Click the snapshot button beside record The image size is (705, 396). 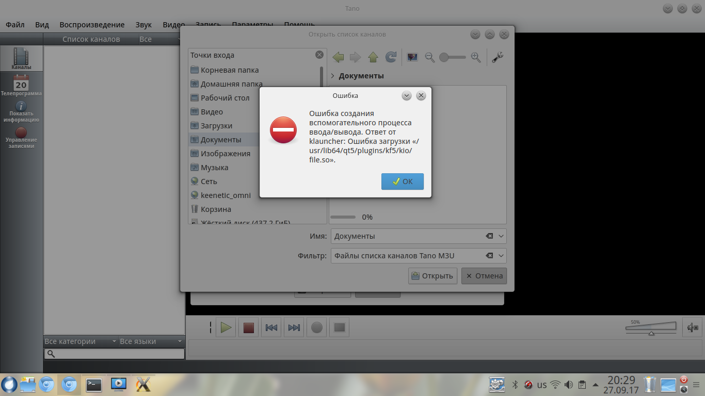point(340,327)
